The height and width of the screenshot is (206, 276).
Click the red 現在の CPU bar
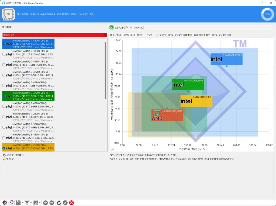tap(54, 35)
